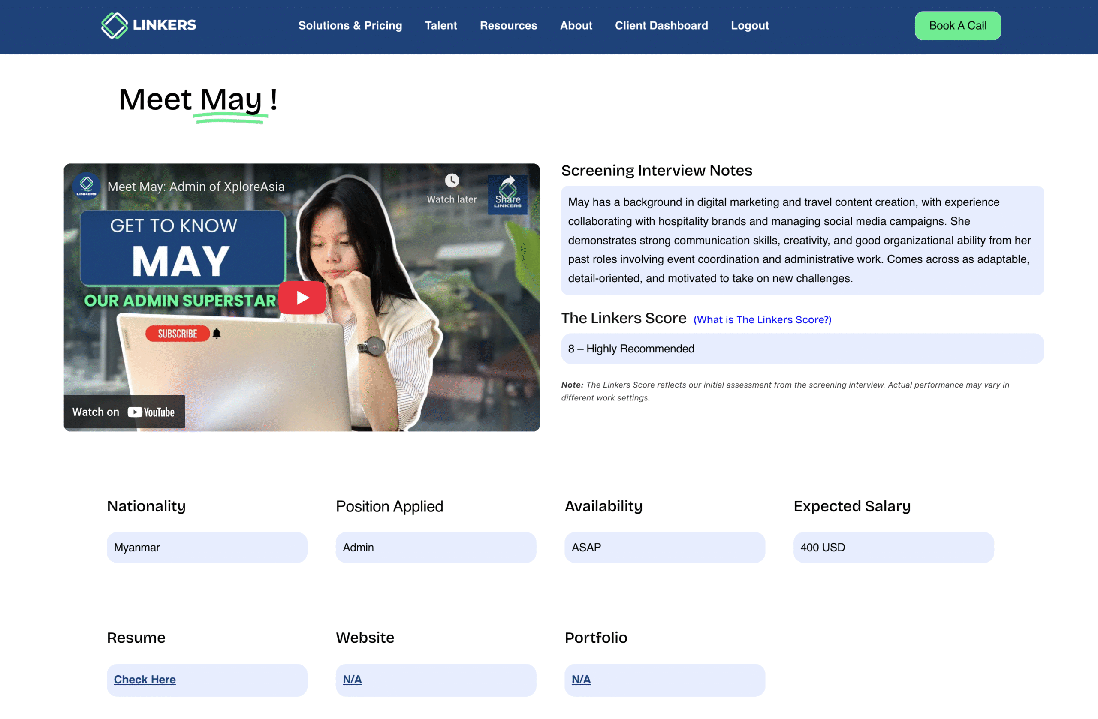The image size is (1098, 719).
Task: Click the notification bell next to Subscribe
Action: click(x=215, y=334)
